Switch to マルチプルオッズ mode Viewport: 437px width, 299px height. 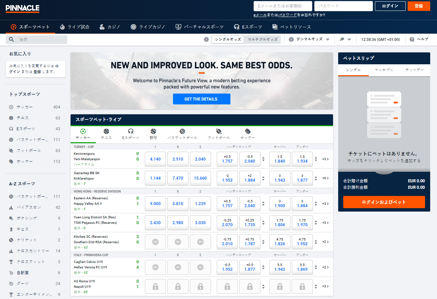[262, 39]
